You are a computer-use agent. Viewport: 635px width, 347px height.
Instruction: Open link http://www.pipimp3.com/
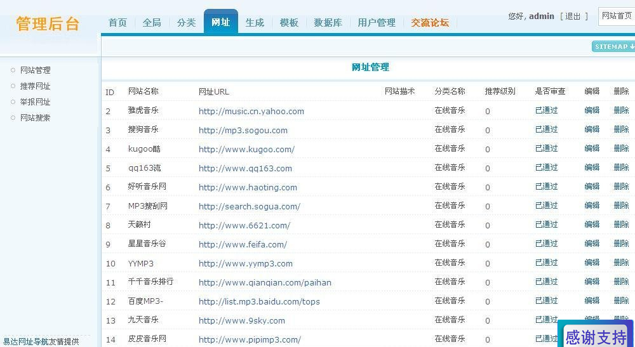tap(250, 339)
